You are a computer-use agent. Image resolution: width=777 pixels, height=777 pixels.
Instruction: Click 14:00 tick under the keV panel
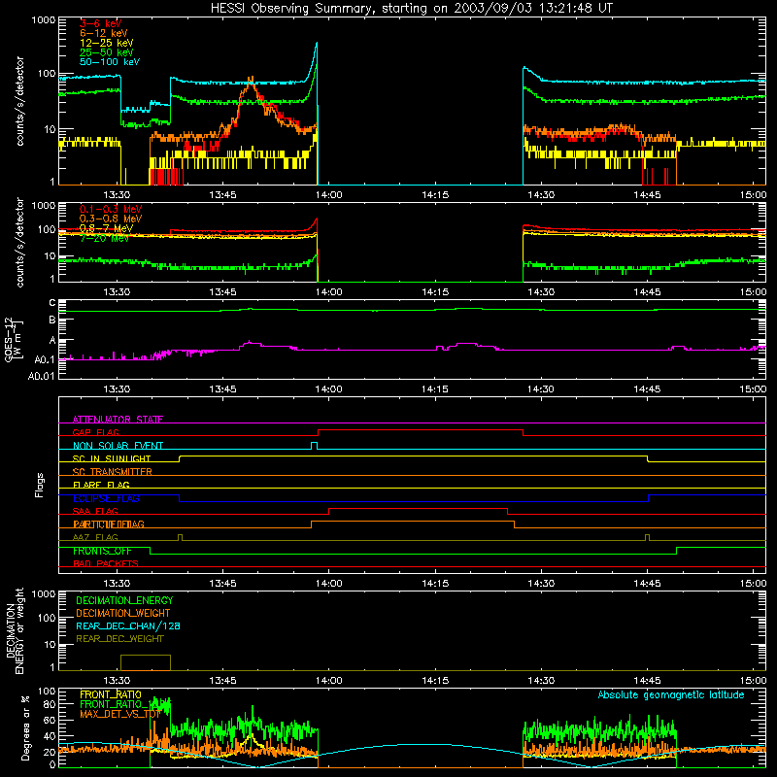pos(328,195)
